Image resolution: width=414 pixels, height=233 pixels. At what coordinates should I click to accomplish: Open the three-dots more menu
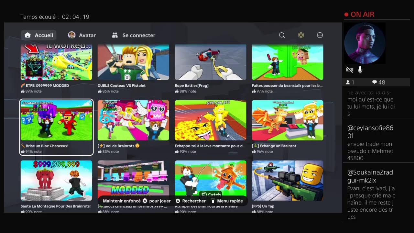(320, 35)
